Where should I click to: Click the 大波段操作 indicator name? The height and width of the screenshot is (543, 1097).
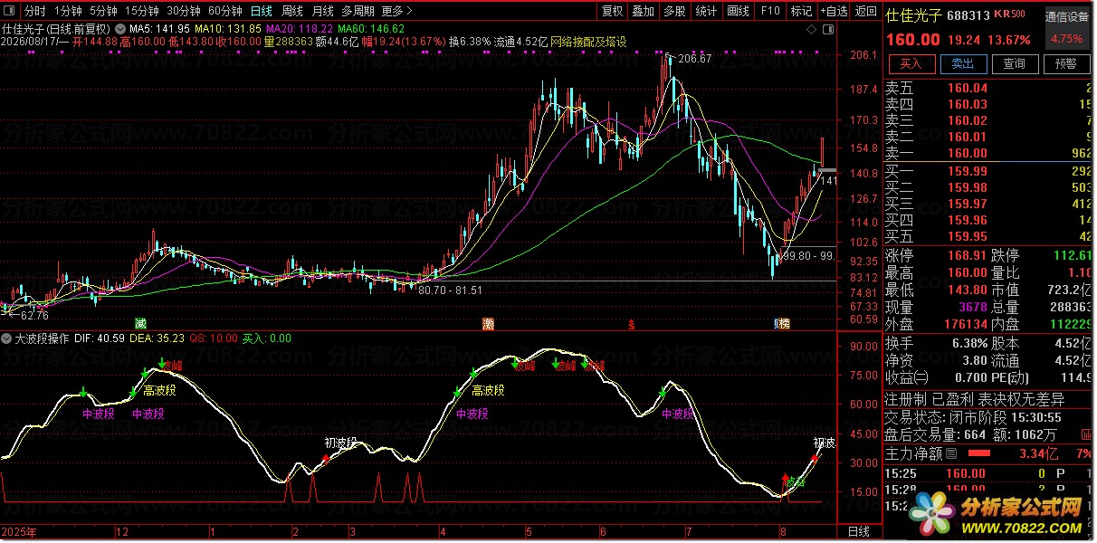(42, 338)
